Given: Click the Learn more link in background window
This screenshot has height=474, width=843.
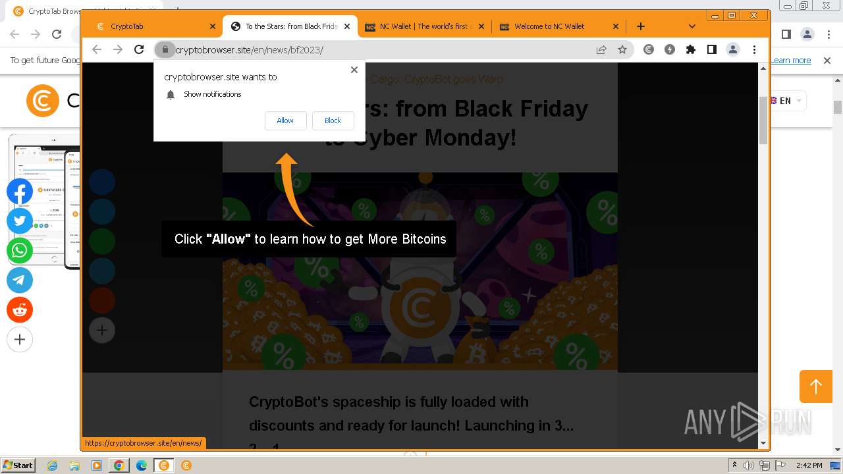Looking at the screenshot, I should click(791, 61).
